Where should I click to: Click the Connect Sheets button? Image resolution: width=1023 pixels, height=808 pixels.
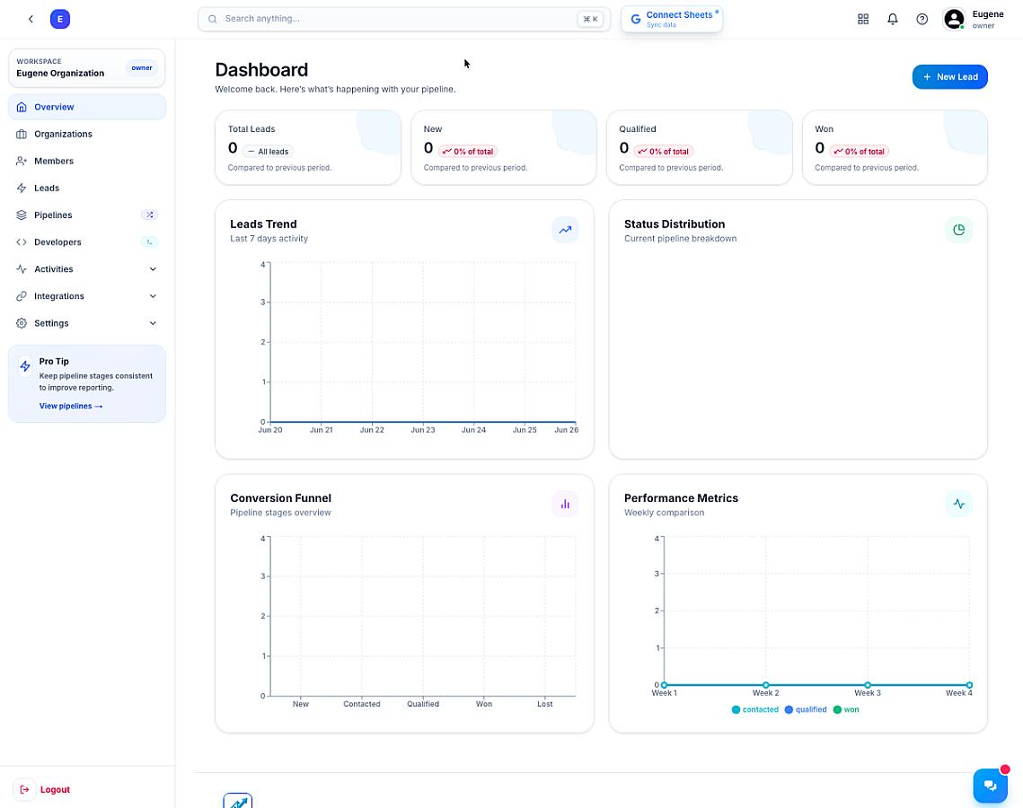672,19
